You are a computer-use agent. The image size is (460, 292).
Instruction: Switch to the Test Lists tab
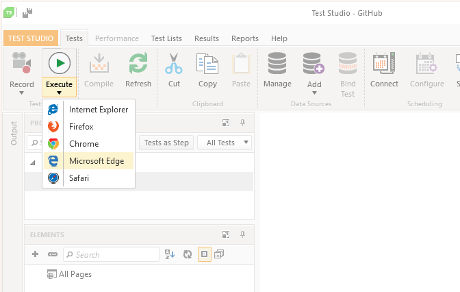[x=166, y=38]
